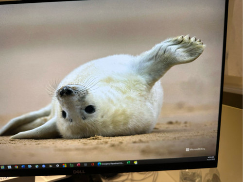Screen dimensions: 243x182
Task: Click the Microsoft Bing wallpaper logo
Action: (195, 149)
